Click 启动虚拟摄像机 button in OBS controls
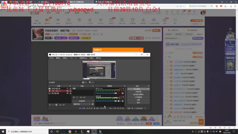The image size is (238, 134). pyautogui.click(x=138, y=94)
